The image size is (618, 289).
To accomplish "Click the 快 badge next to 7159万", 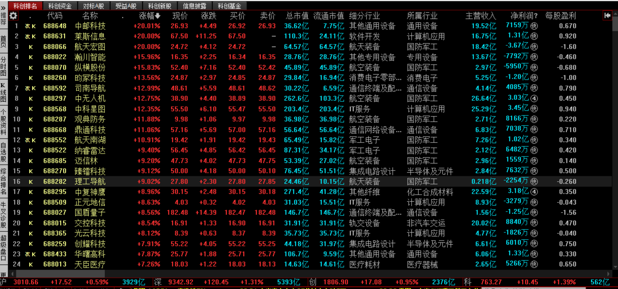I will click(x=534, y=26).
